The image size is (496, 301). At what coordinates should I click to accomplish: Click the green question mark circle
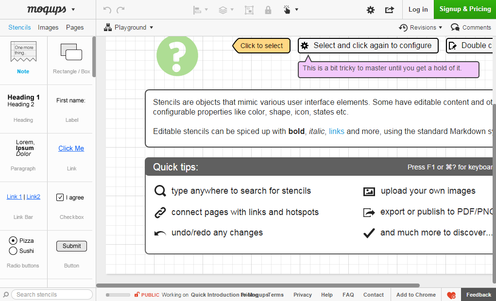pos(177,56)
